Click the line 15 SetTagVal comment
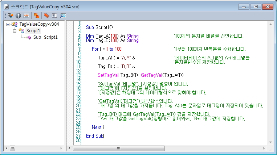Viewport: 277px width, 155px height. (x=143, y=84)
